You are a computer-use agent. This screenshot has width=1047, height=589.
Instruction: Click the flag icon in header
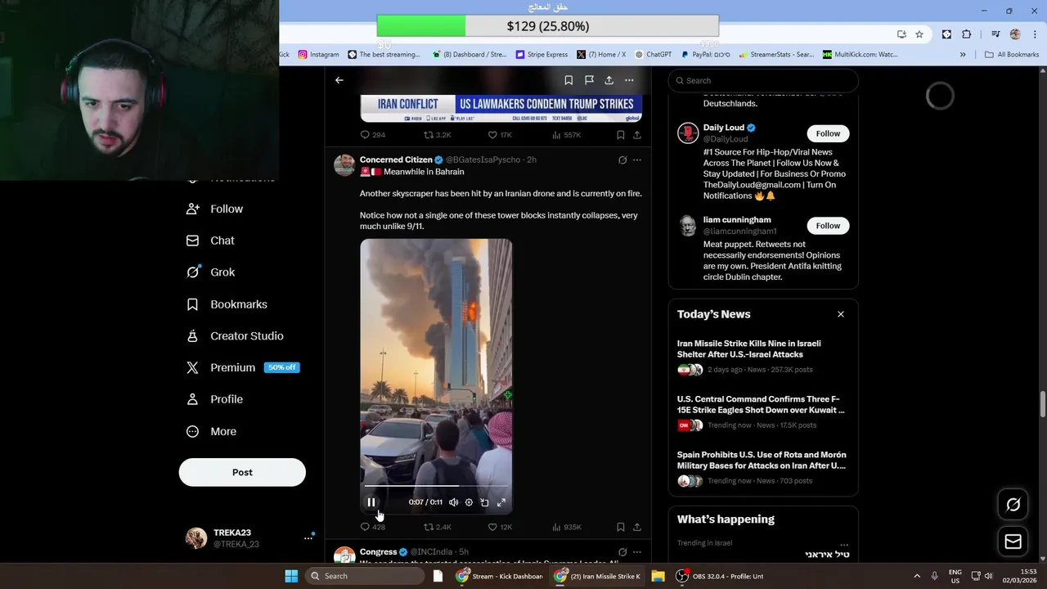tap(589, 80)
